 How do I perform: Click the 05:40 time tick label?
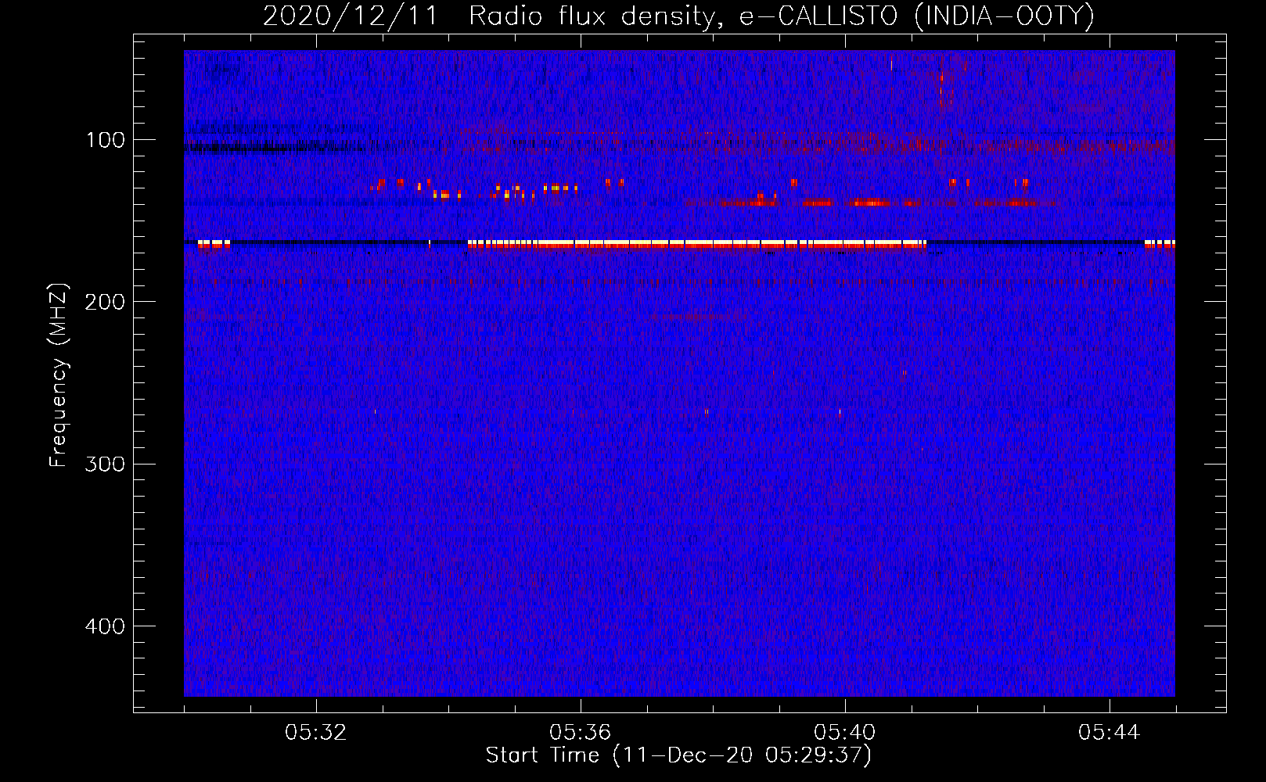click(x=845, y=733)
